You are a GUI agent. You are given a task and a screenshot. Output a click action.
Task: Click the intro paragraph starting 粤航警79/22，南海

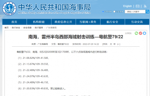tap(62, 52)
